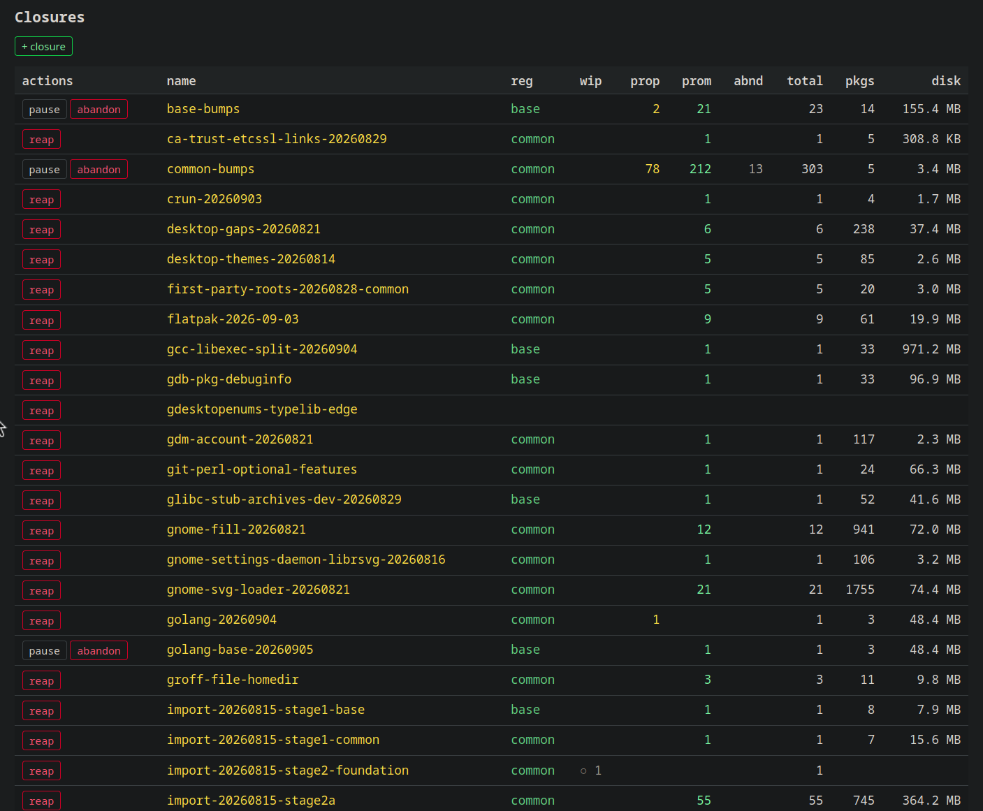
Task: Reap the gdesktopenums-typelib-edge closure
Action: (x=42, y=410)
